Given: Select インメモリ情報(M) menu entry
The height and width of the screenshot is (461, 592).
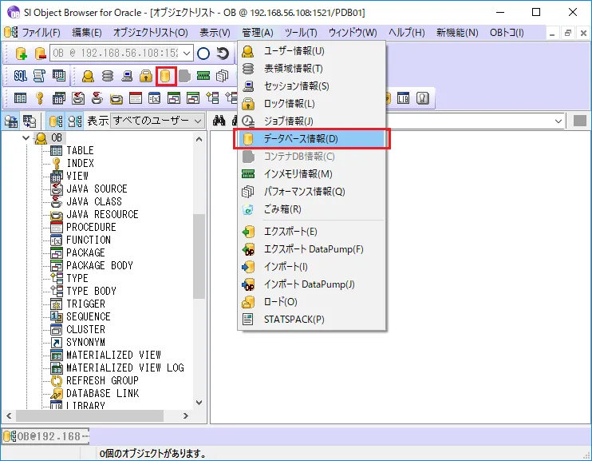Looking at the screenshot, I should click(312, 174).
